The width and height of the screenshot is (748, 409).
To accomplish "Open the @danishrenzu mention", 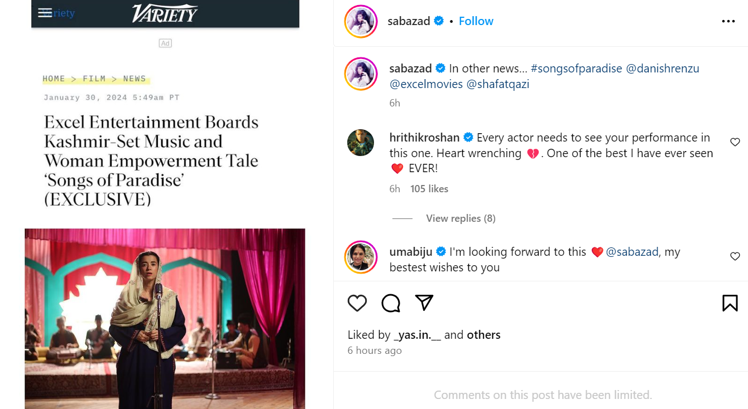I will point(663,69).
